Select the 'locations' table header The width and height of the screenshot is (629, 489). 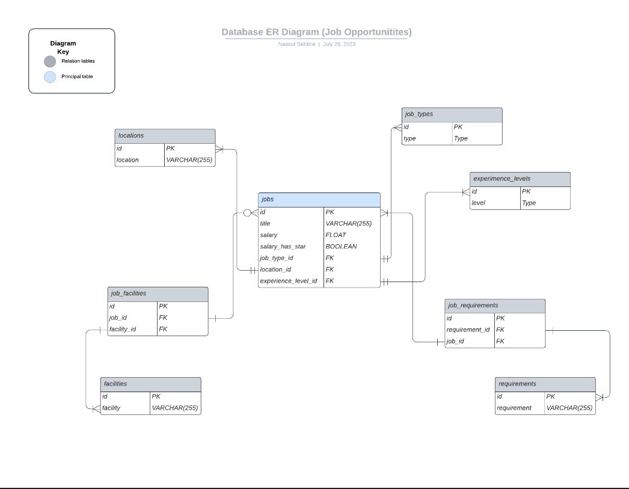pos(165,136)
